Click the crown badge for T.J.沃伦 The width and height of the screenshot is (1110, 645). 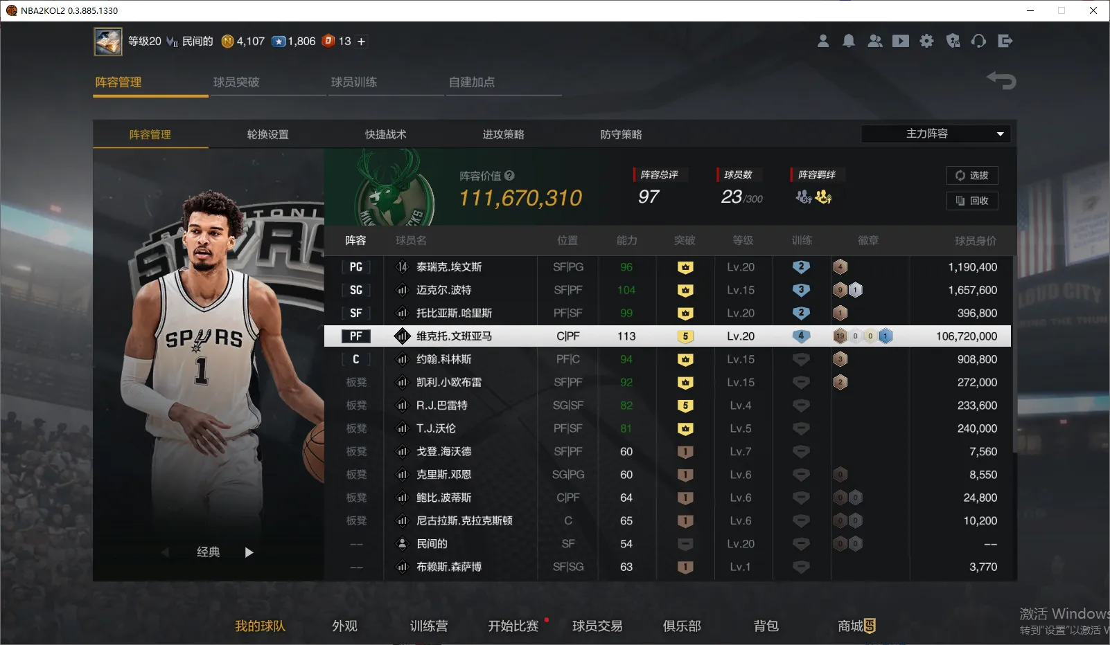685,428
